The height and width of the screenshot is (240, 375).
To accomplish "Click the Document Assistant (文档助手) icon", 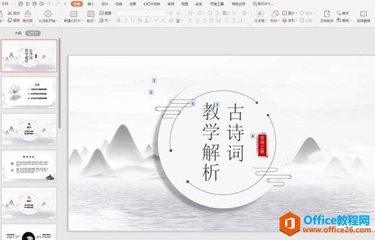I will (x=326, y=16).
